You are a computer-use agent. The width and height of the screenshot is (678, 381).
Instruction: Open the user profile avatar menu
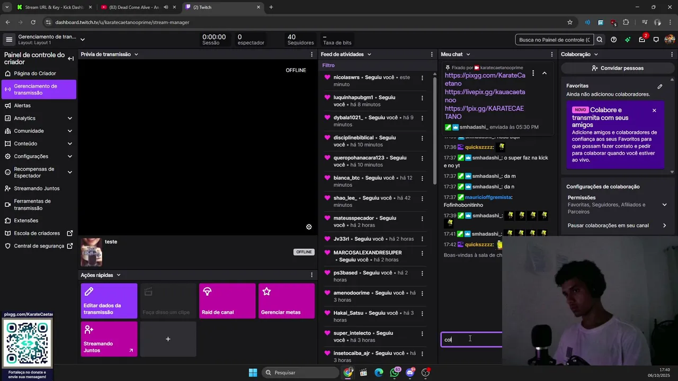tap(670, 40)
